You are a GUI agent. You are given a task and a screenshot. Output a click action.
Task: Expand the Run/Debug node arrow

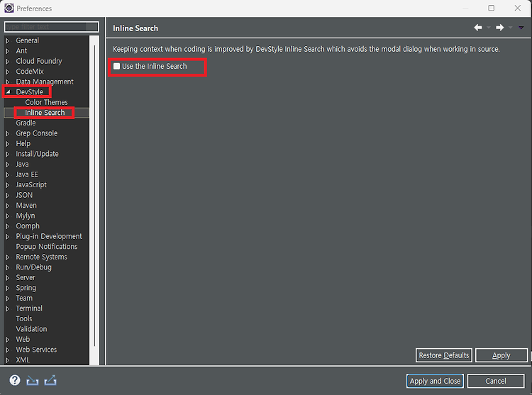pos(8,267)
